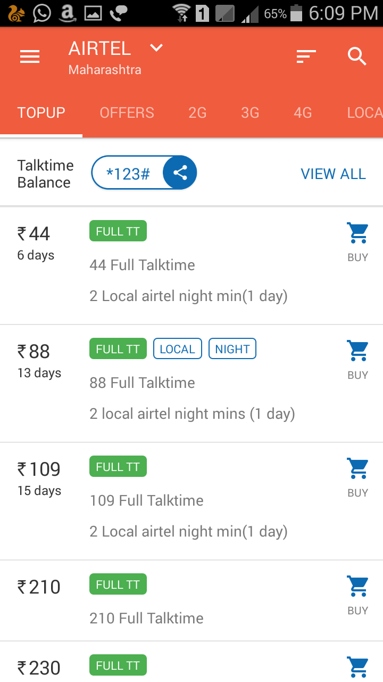This screenshot has width=383, height=682.
Task: Switch to the 2G tab
Action: point(197,112)
